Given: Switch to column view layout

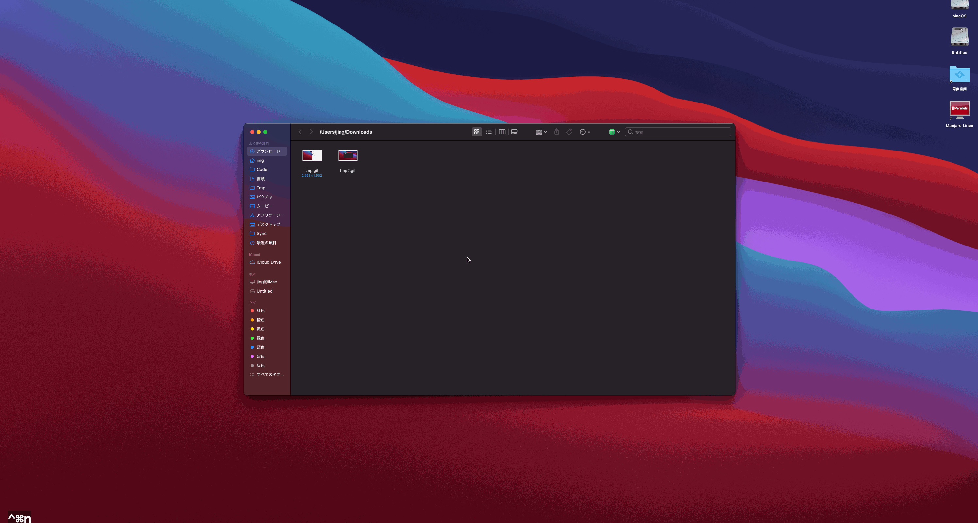Looking at the screenshot, I should (502, 131).
